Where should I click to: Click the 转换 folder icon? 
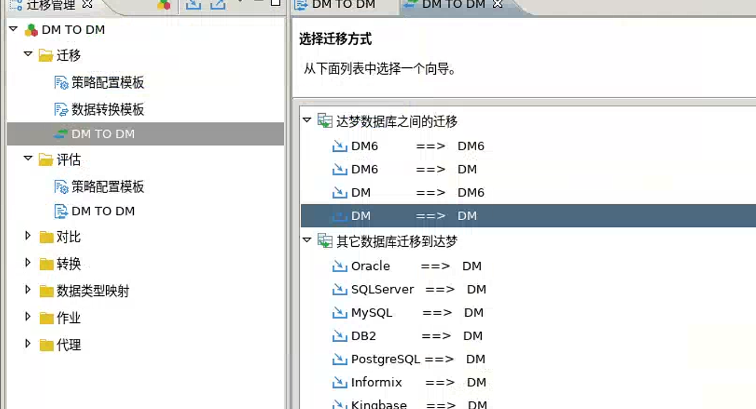click(x=46, y=264)
